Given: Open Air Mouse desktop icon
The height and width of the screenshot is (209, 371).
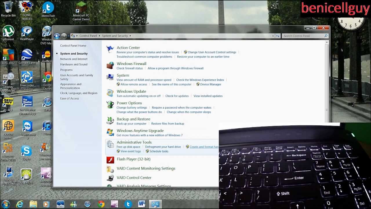Looking at the screenshot, I should [x=26, y=176].
